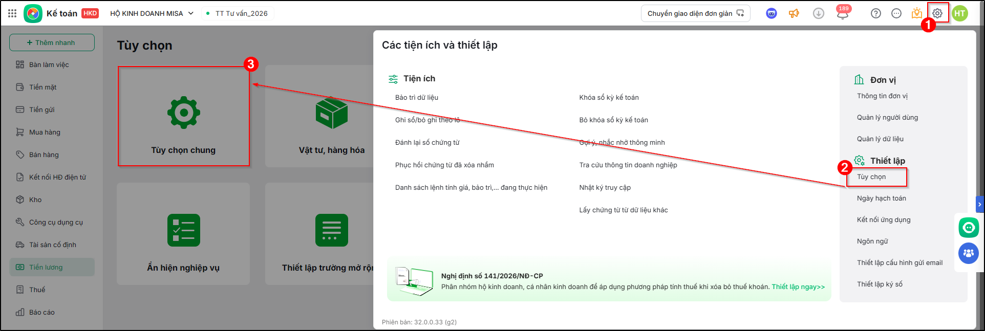Image resolution: width=985 pixels, height=331 pixels.
Task: Click the HT user avatar
Action: (x=960, y=13)
